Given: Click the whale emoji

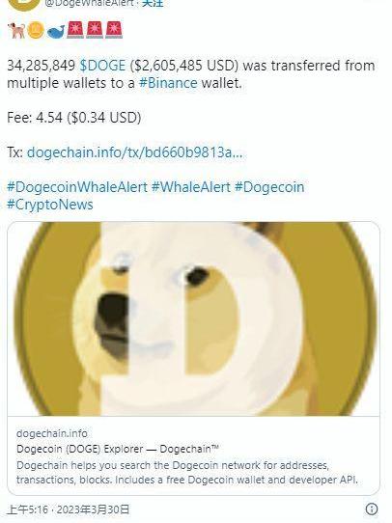Looking at the screenshot, I should click(55, 31).
